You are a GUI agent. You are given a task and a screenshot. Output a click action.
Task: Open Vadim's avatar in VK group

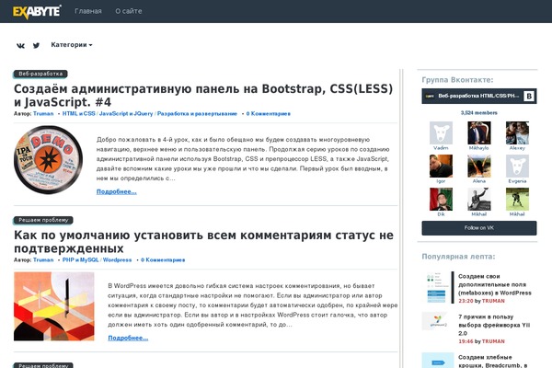coord(441,132)
